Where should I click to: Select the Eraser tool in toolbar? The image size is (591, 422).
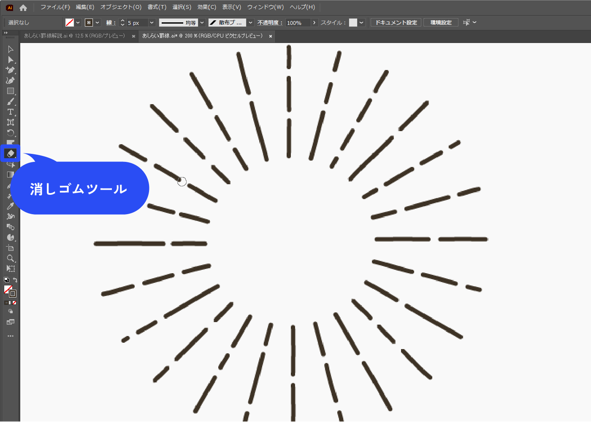tap(11, 153)
